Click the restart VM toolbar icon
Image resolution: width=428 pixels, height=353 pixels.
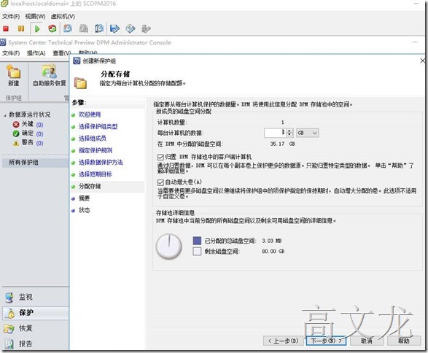(x=52, y=28)
